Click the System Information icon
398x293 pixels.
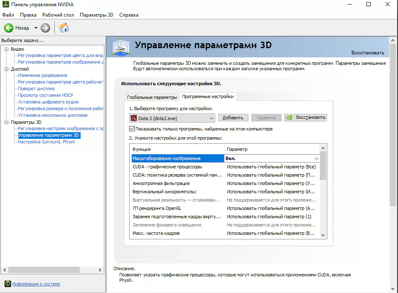pos(7,283)
